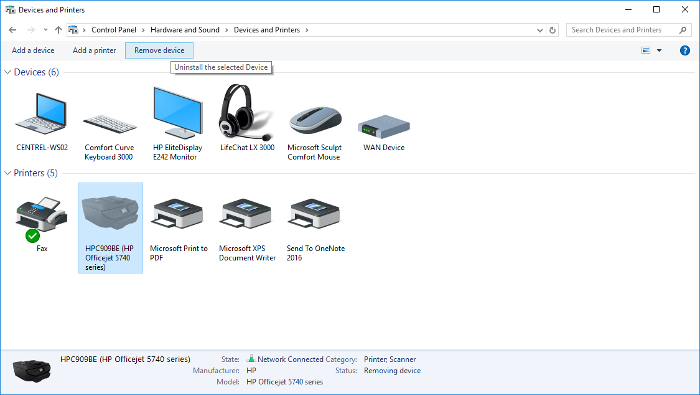Click Add a printer
The image size is (700, 395).
pos(94,50)
